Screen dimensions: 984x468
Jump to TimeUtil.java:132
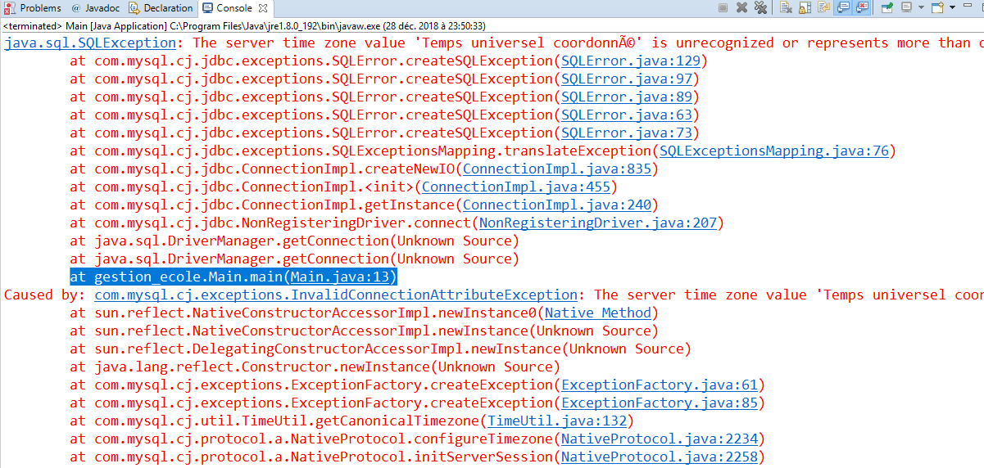pyautogui.click(x=556, y=421)
